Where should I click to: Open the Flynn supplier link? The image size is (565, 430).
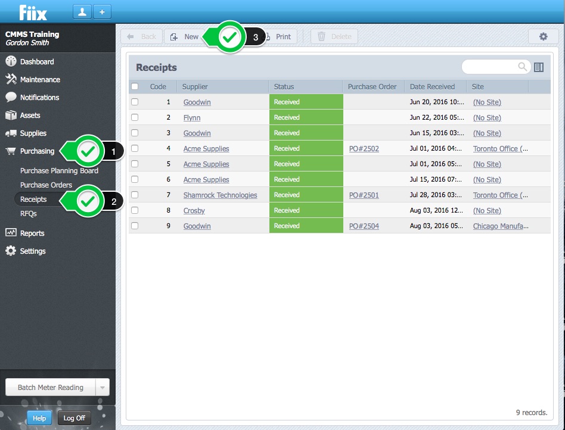click(x=192, y=118)
